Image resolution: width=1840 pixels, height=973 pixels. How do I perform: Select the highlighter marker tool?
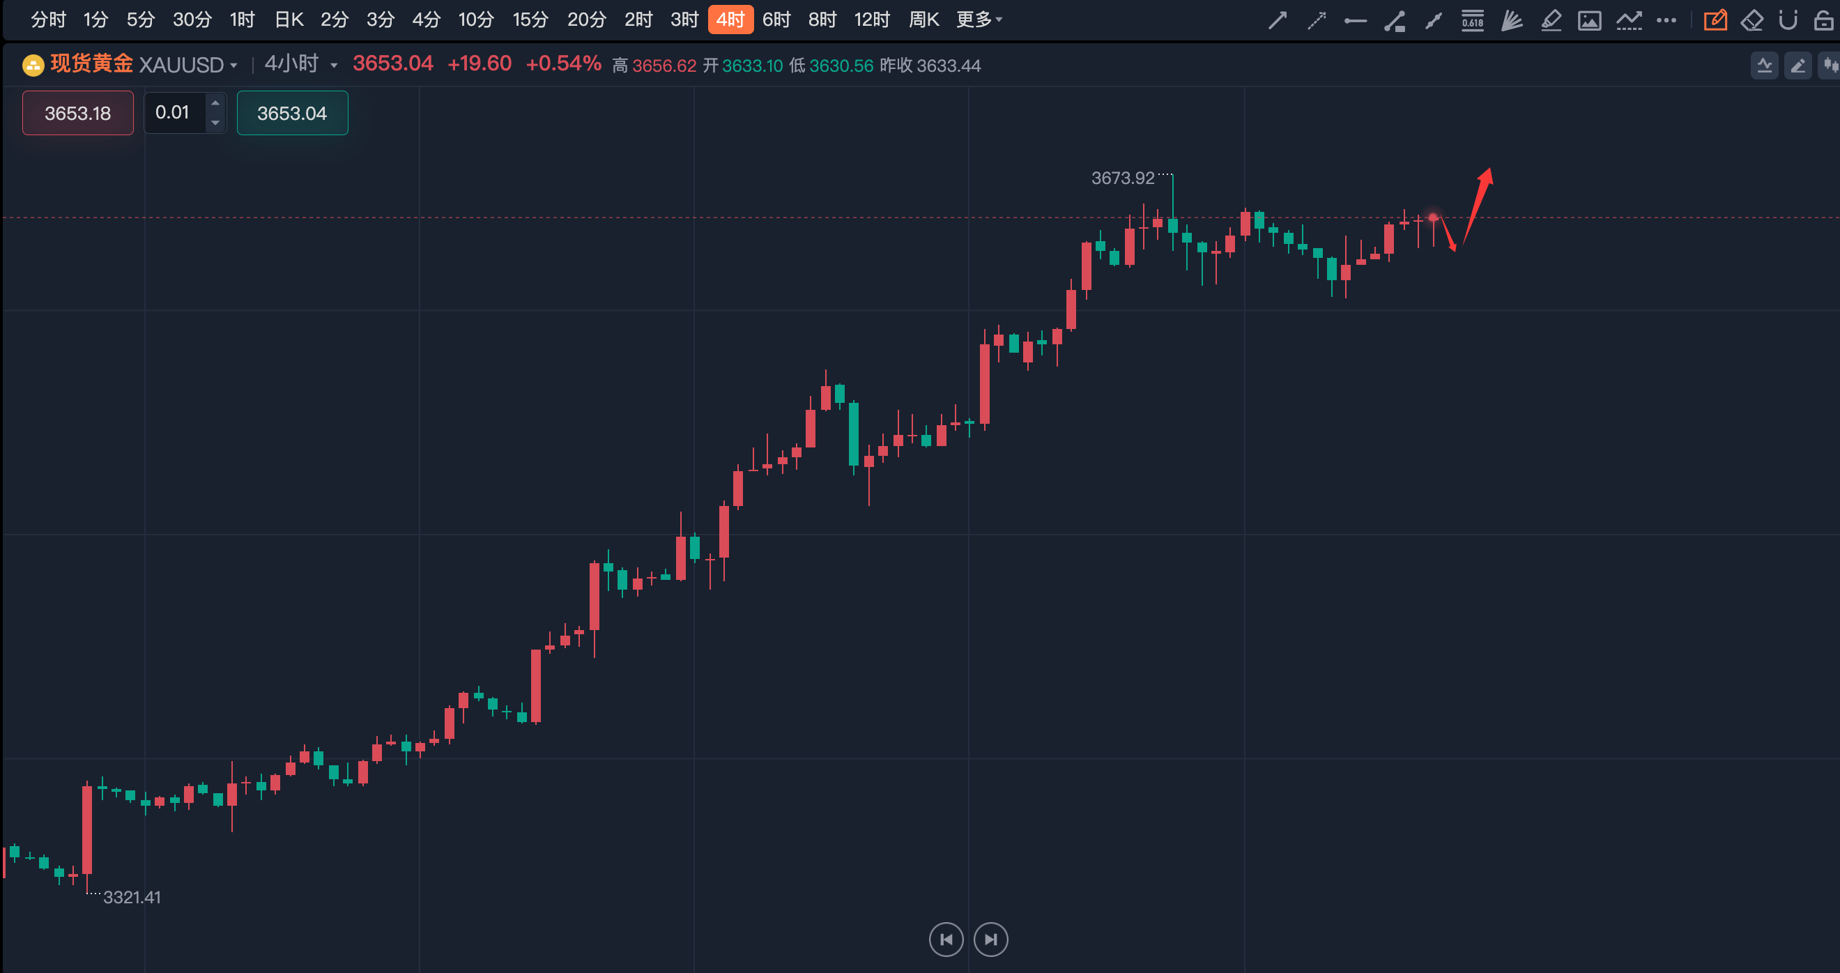(x=1551, y=20)
